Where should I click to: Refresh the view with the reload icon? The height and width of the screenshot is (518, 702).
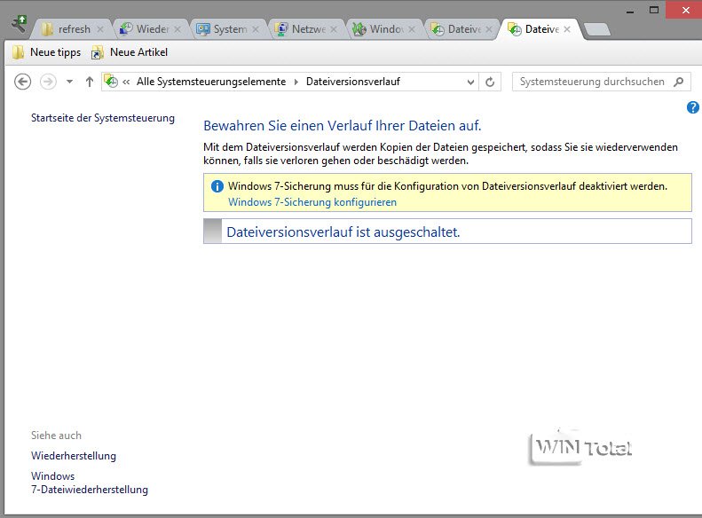(x=490, y=82)
